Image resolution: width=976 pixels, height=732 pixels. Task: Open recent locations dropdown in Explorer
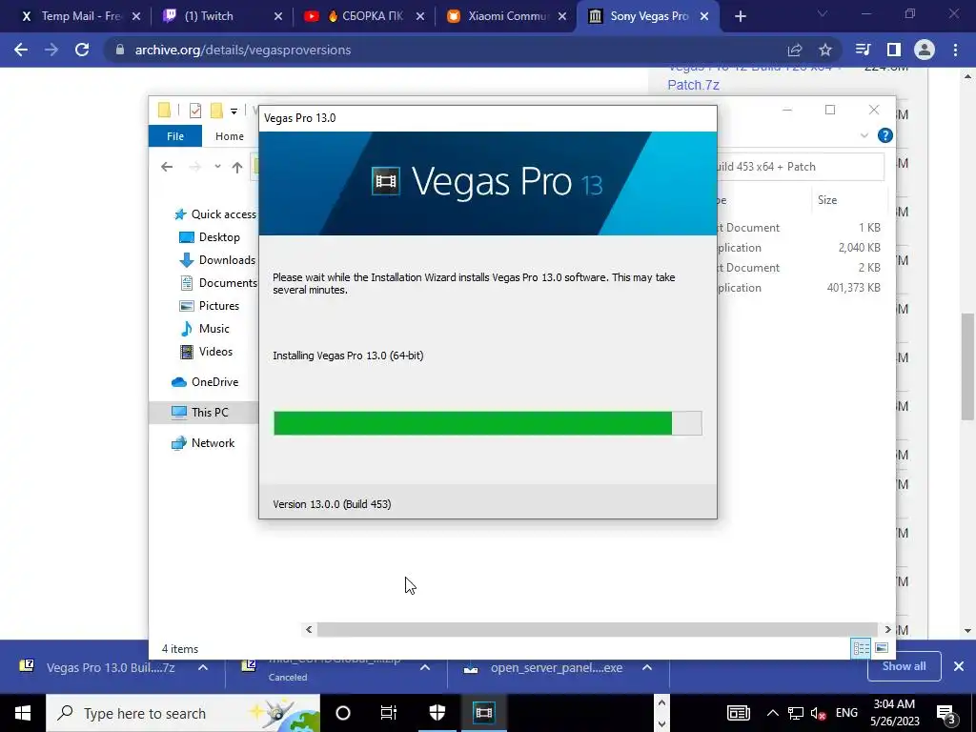(x=217, y=167)
